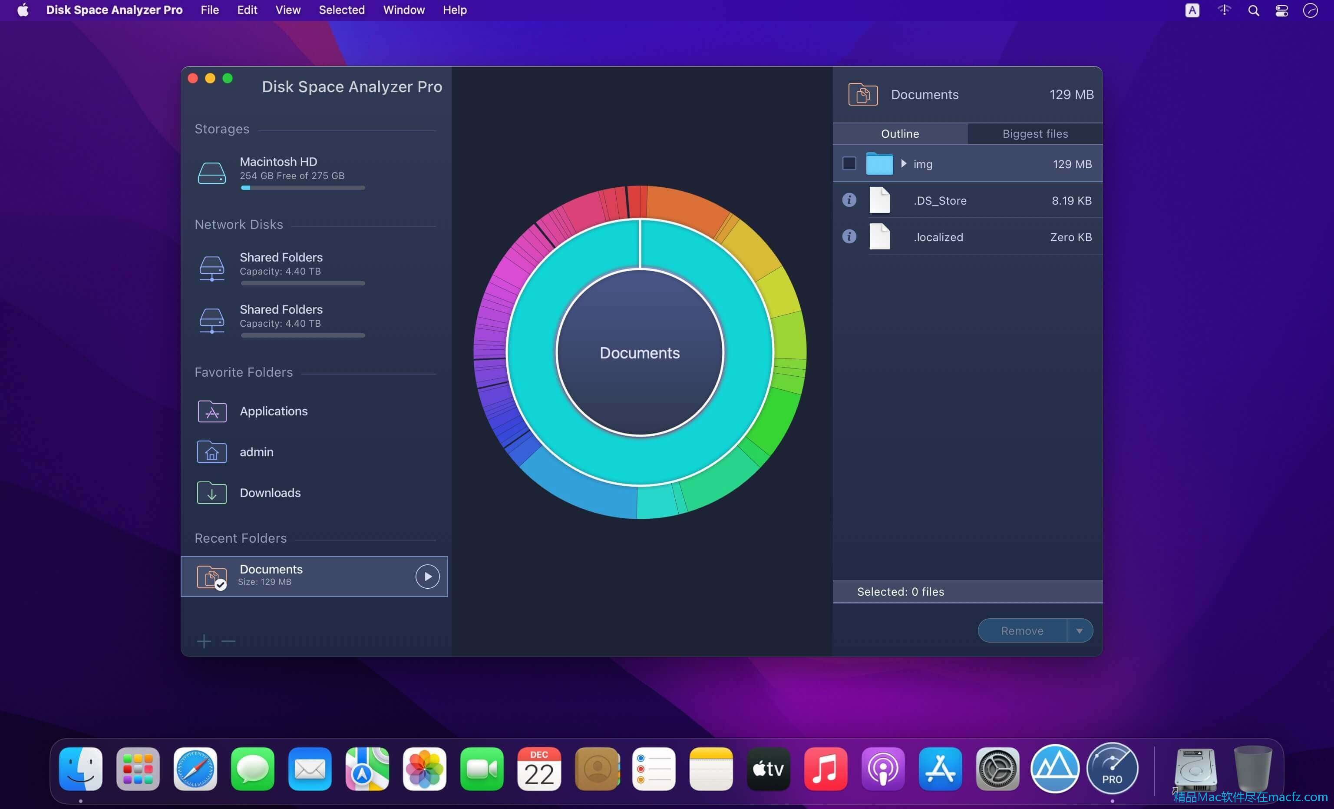The height and width of the screenshot is (809, 1334).
Task: Open the Selected menu
Action: pyautogui.click(x=342, y=10)
